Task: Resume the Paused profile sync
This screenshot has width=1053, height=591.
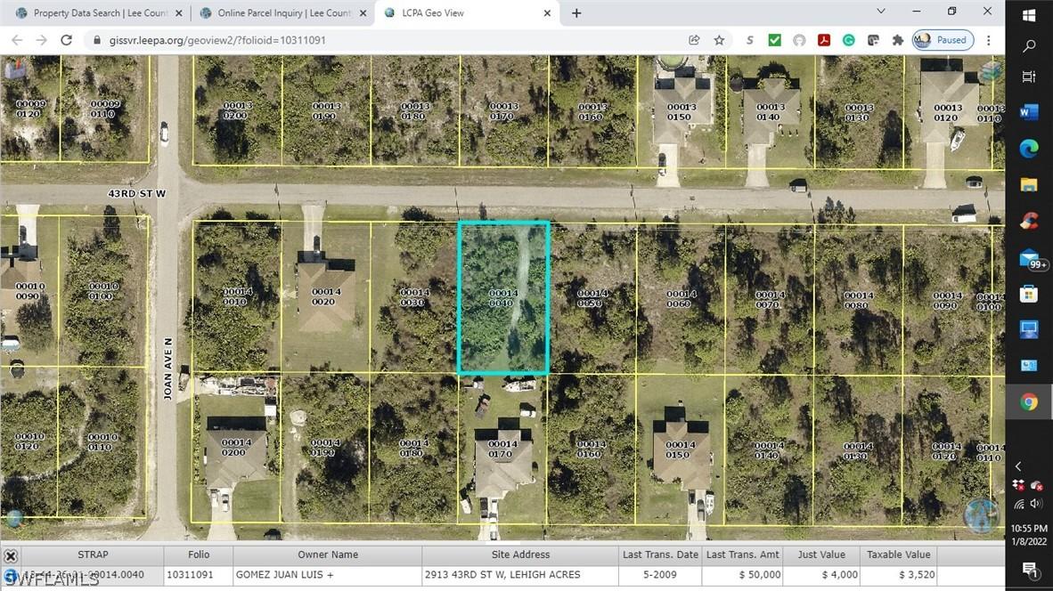Action: [943, 40]
